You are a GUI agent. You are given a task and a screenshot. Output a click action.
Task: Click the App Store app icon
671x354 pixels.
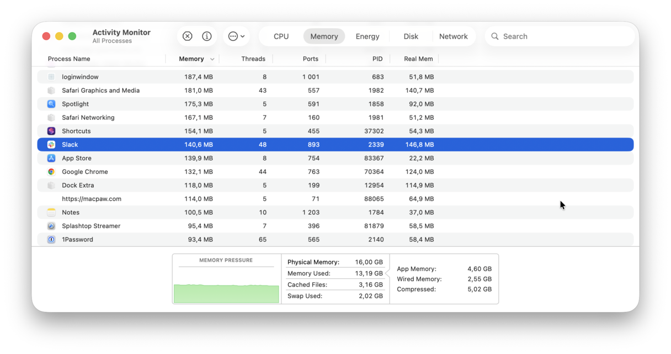click(51, 158)
